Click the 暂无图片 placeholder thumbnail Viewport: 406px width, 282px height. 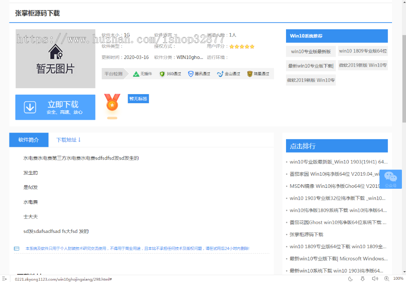[55, 59]
